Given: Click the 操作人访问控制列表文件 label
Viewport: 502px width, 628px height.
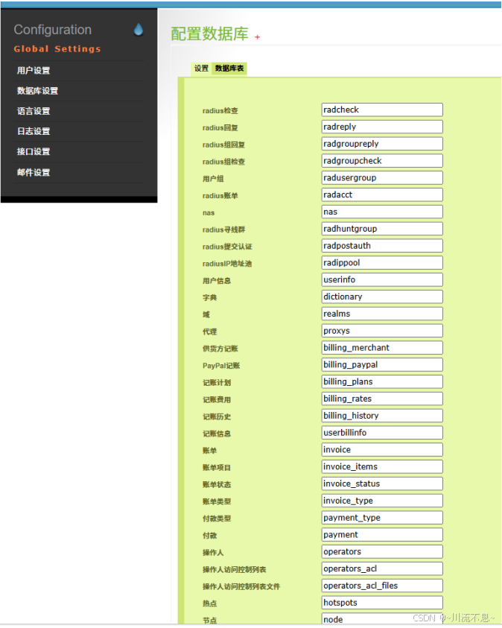Looking at the screenshot, I should (x=241, y=587).
